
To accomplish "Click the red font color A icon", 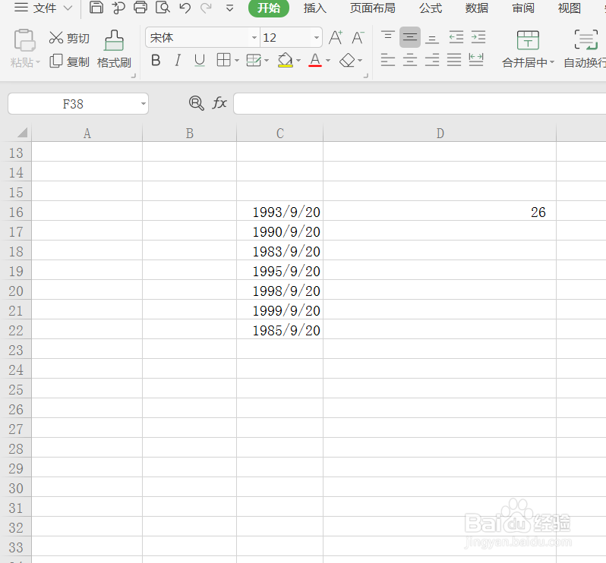I will 315,60.
